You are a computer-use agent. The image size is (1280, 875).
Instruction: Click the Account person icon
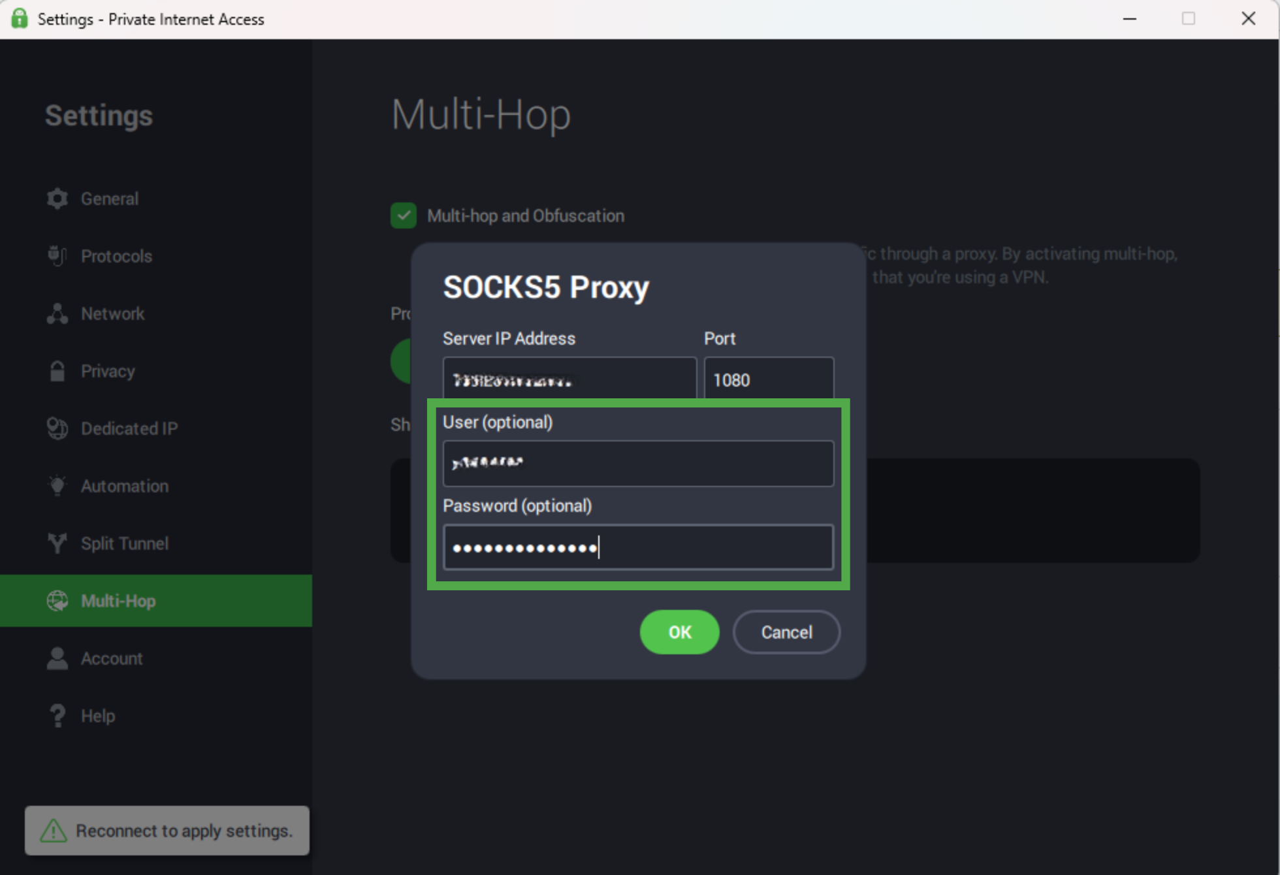click(57, 658)
